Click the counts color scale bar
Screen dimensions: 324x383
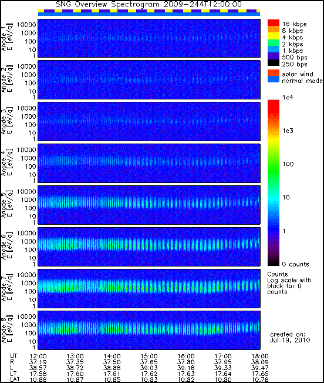coord(274,183)
